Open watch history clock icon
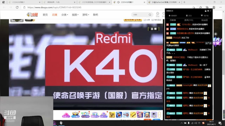Image resolution: width=225 pixels, height=126 pixels. tap(157, 14)
